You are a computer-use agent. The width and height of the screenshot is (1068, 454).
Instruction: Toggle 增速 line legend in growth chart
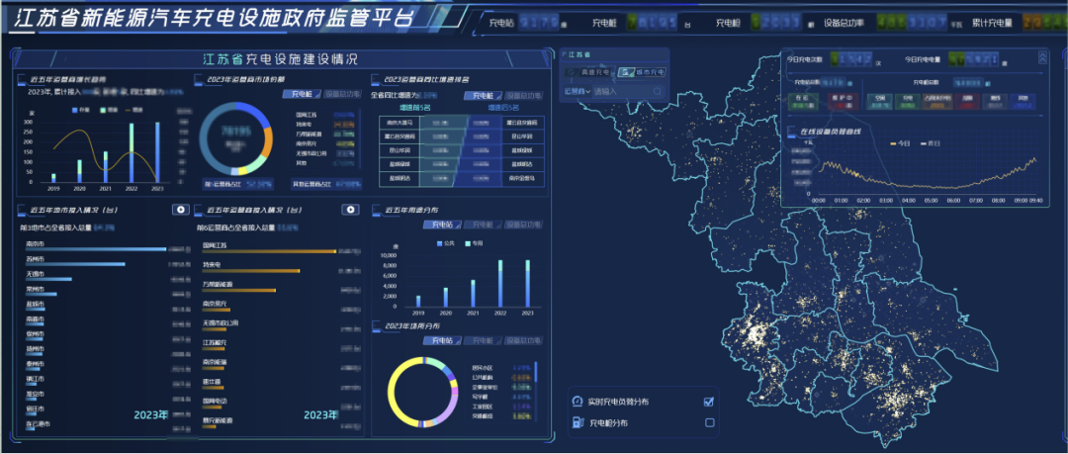coord(136,109)
